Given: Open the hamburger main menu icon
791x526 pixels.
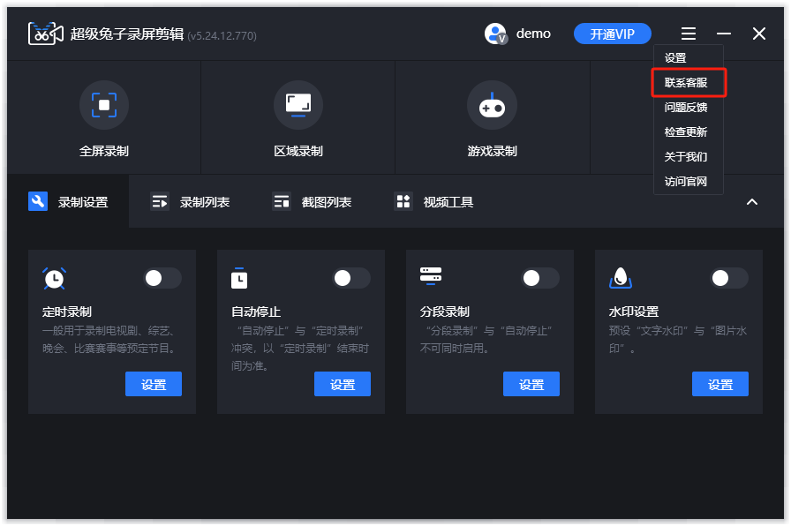Looking at the screenshot, I should coord(688,34).
